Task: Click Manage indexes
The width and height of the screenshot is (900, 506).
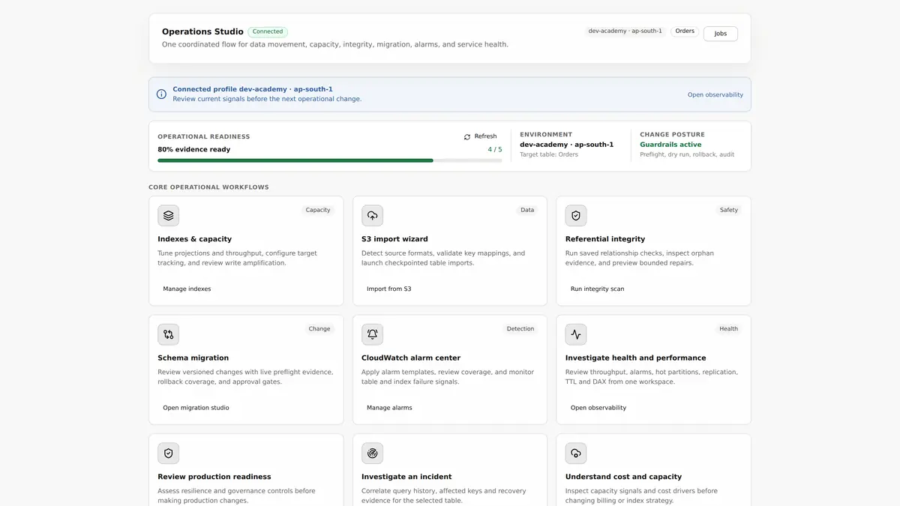Action: click(x=187, y=289)
